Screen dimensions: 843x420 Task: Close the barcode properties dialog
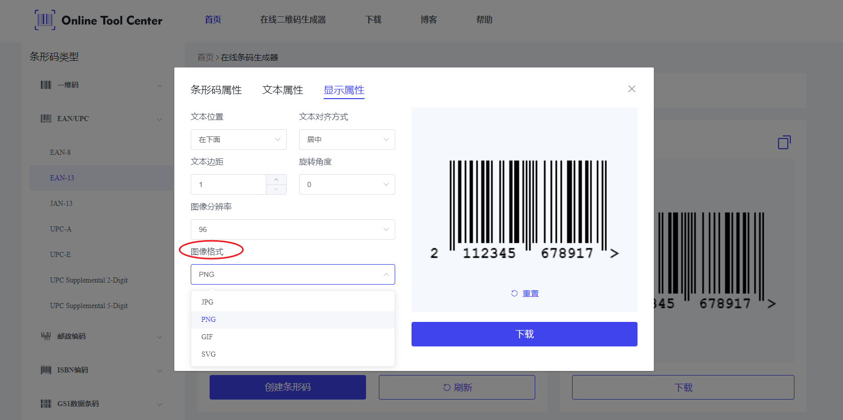(x=632, y=89)
